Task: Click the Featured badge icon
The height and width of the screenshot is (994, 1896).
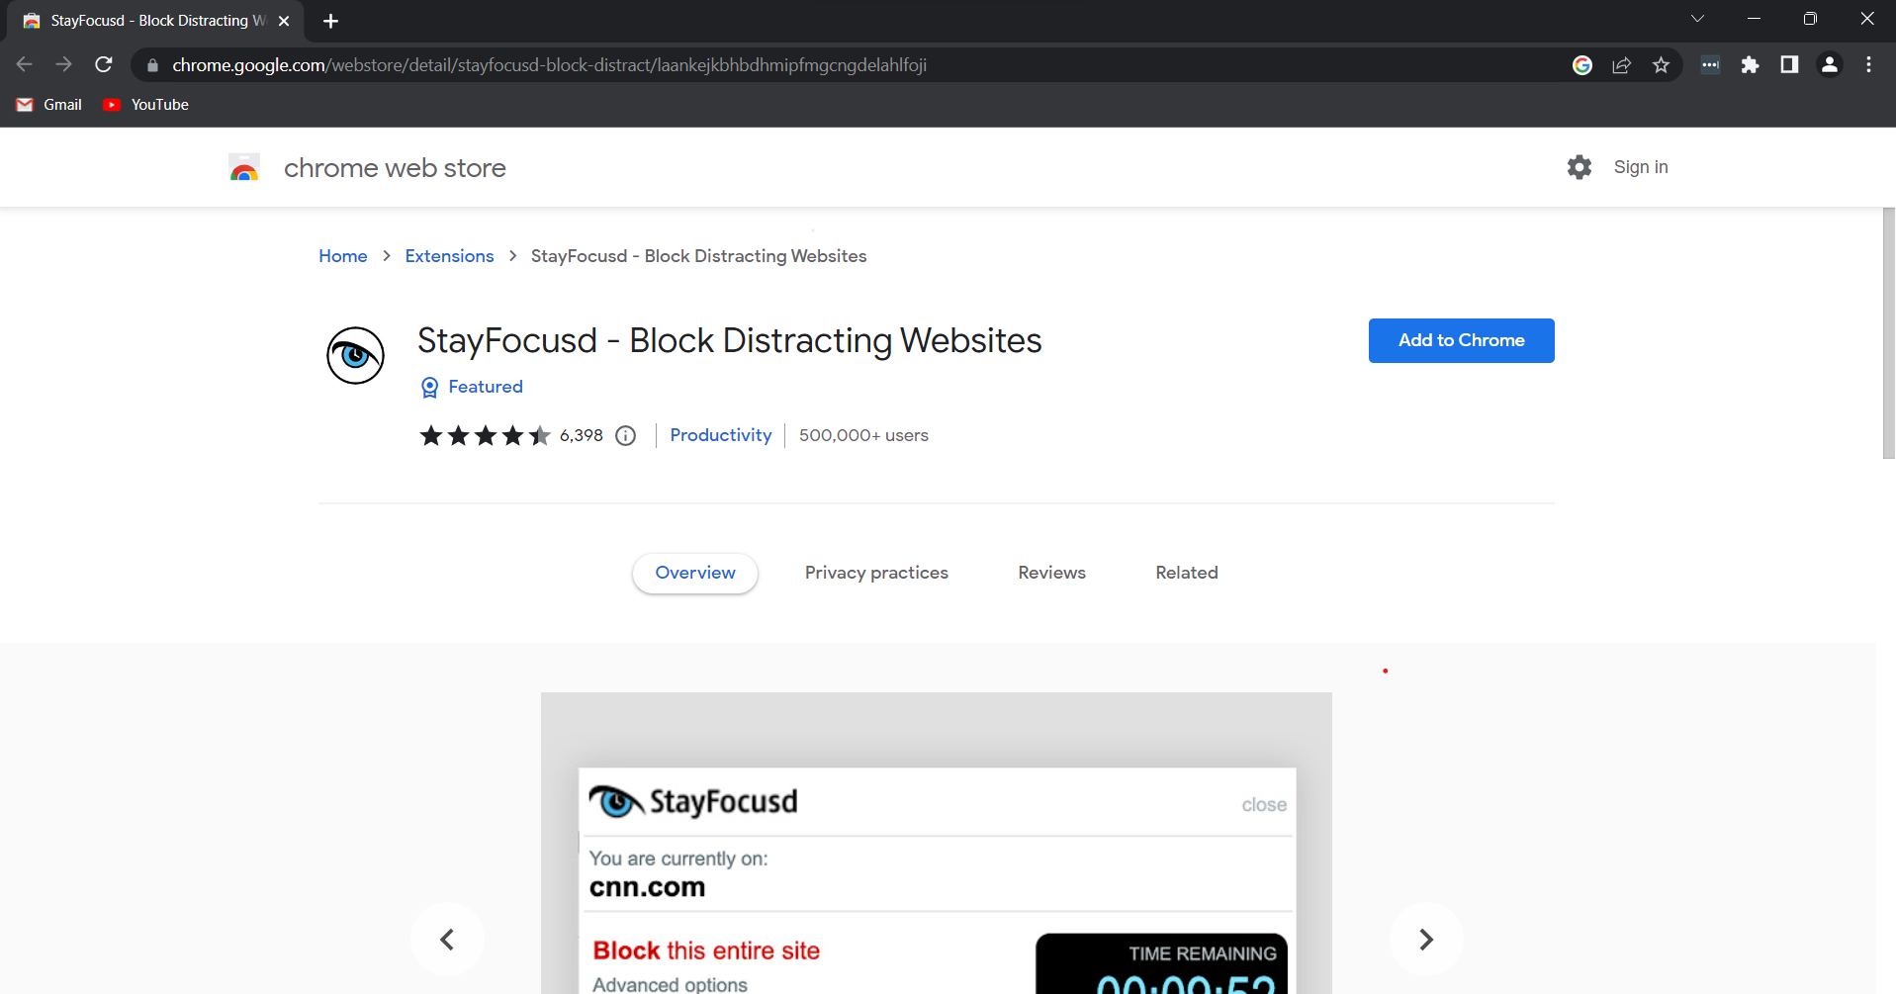Action: 429,387
